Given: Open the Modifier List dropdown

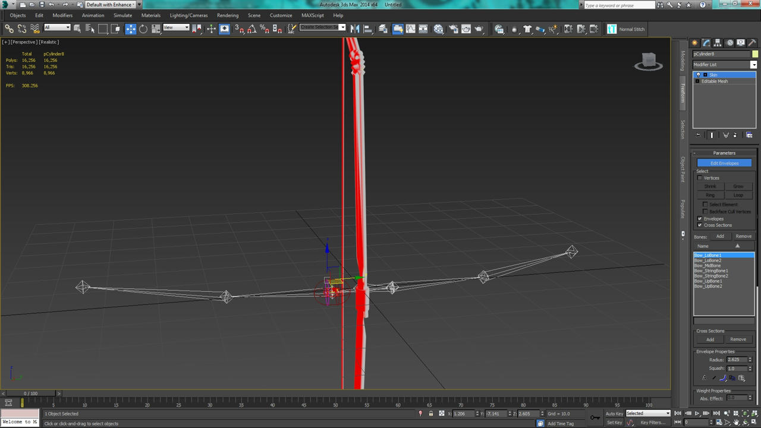Looking at the screenshot, I should tap(725, 64).
